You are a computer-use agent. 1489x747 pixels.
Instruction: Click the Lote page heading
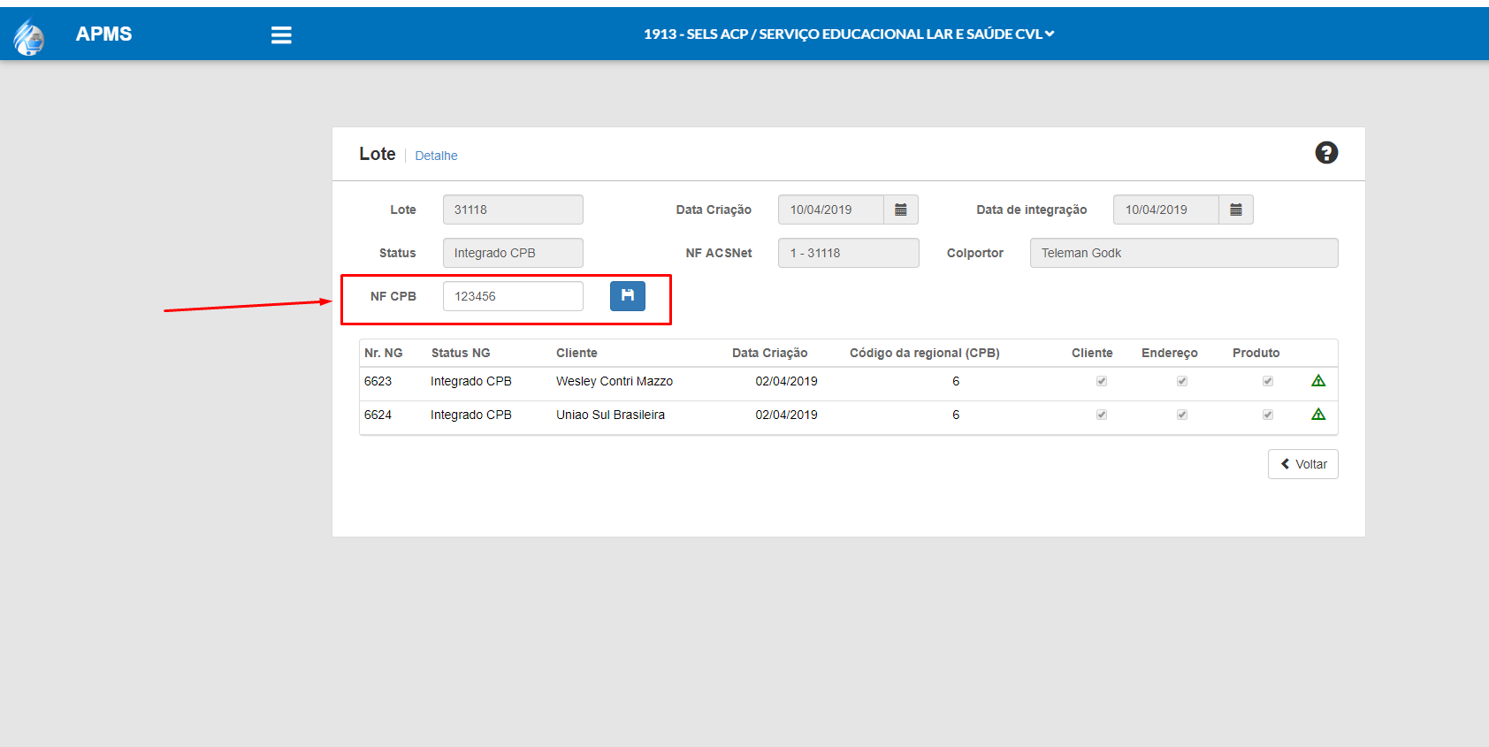378,154
